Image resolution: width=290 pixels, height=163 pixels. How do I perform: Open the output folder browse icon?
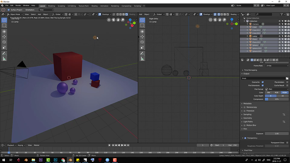pyautogui.click(x=287, y=78)
